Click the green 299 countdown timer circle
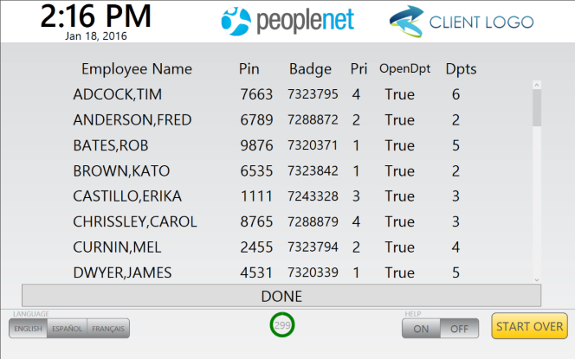Image resolution: width=575 pixels, height=359 pixels. coord(282,325)
